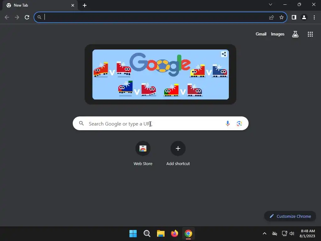Screen dimensions: 321x241
Task: Click the magnifier icon in Google search box
Action: point(81,123)
